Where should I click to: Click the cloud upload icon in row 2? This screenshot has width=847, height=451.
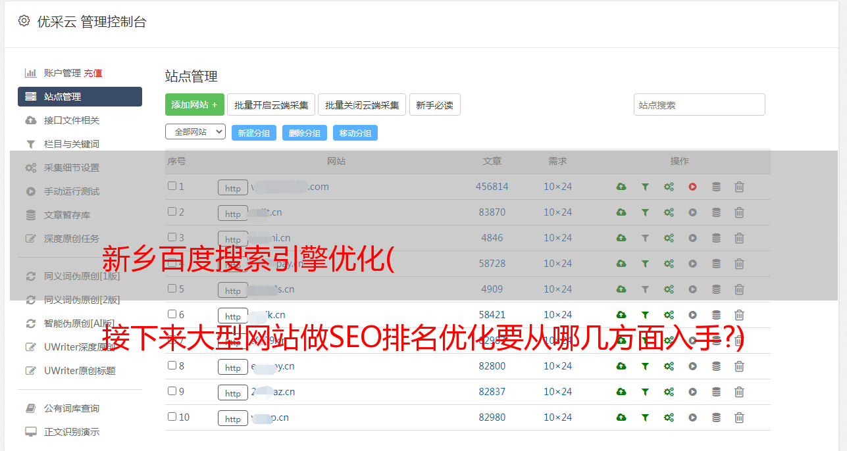click(x=621, y=212)
